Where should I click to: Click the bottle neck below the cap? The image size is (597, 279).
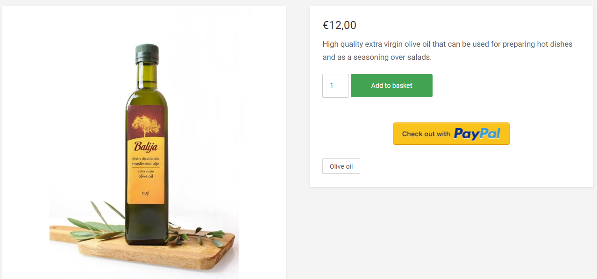(147, 76)
